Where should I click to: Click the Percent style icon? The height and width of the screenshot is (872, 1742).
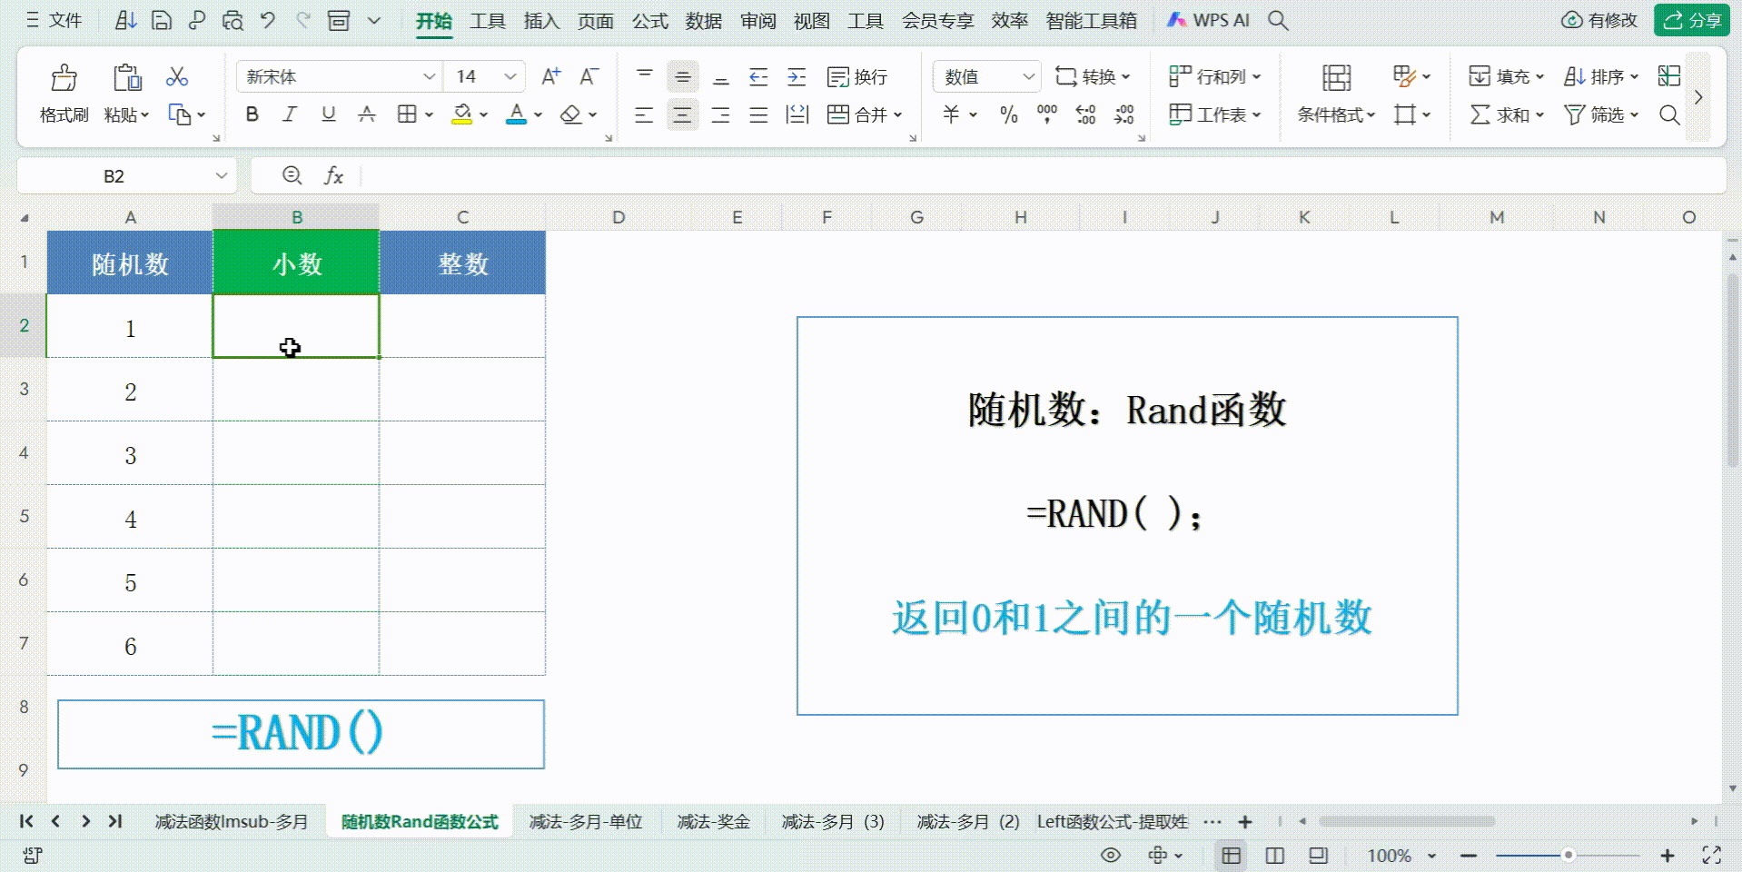[x=1008, y=114]
